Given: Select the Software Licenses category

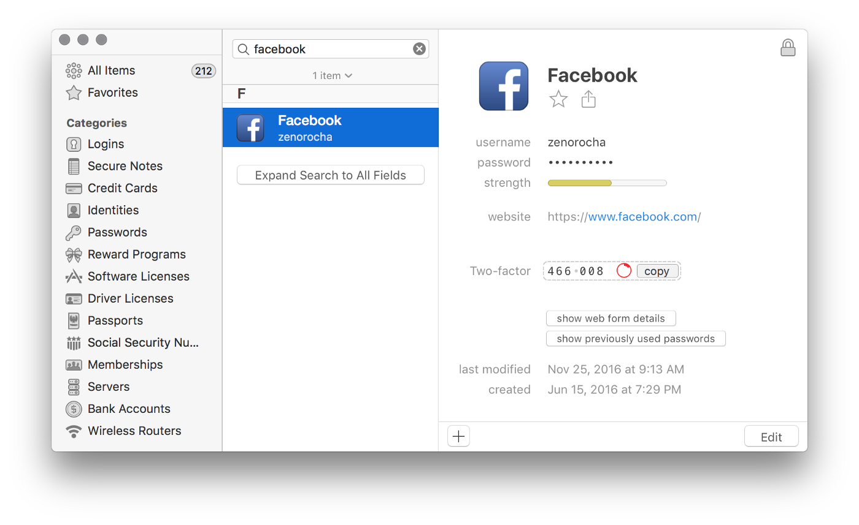Looking at the screenshot, I should click(138, 276).
